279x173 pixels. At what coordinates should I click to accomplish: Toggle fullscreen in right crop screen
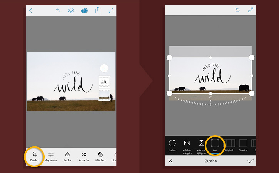[x=251, y=10]
